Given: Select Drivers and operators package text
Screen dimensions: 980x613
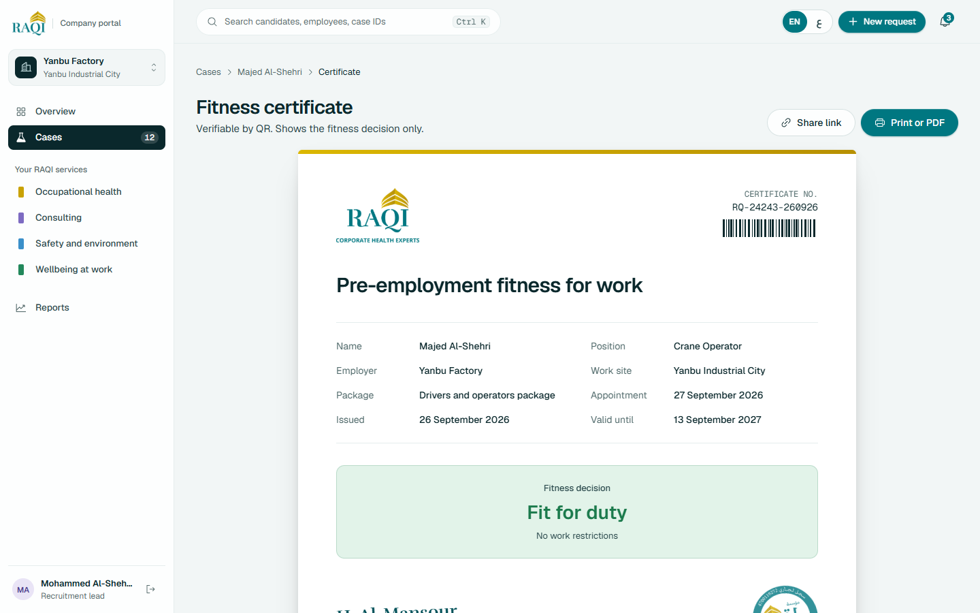Looking at the screenshot, I should 487,395.
